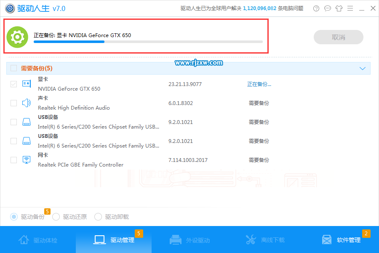The image size is (379, 253).
Task: Click the 网卡 network adapter icon
Action: click(27, 160)
